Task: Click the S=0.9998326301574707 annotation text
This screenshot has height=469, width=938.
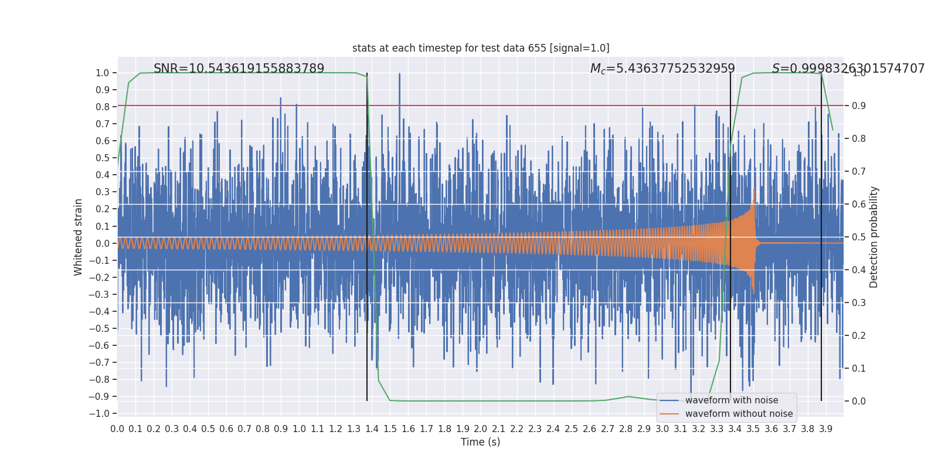Action: [x=848, y=69]
